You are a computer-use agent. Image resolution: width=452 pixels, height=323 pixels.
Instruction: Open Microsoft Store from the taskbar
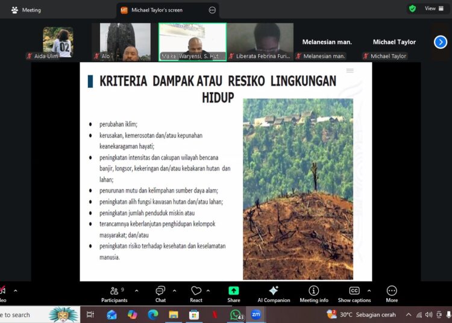tap(194, 315)
